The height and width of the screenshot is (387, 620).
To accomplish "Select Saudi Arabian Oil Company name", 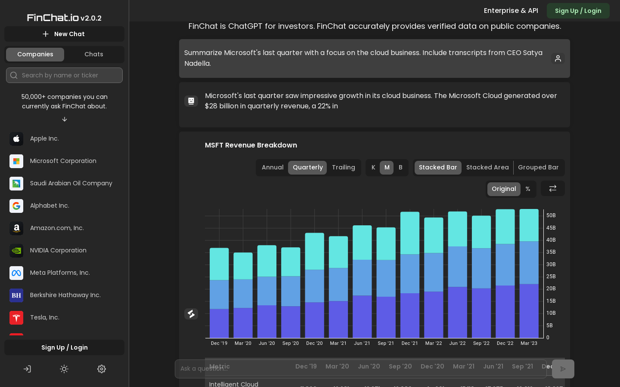I will click(71, 184).
